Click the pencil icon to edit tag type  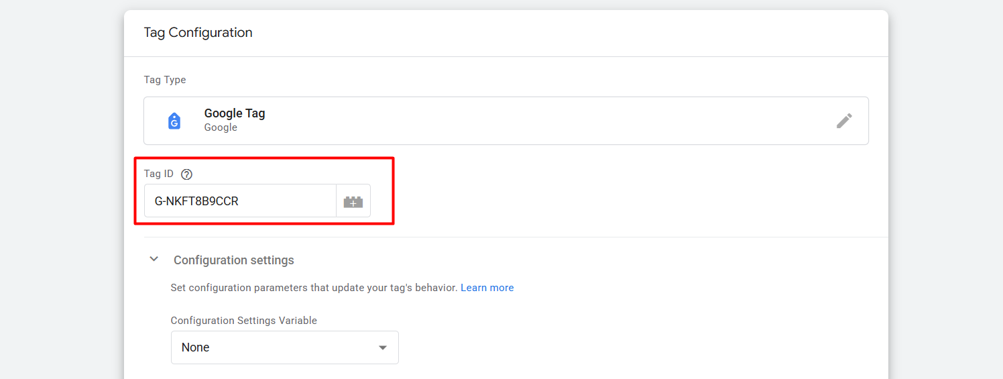point(844,121)
